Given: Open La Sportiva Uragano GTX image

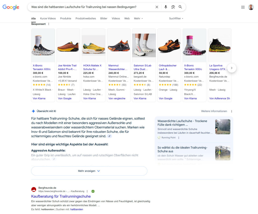Looking at the screenshot, I should point(220,45).
